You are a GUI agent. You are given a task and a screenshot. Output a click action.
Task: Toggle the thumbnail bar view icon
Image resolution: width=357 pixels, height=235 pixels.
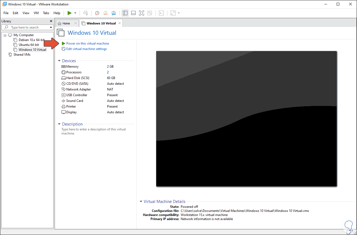(x=133, y=13)
